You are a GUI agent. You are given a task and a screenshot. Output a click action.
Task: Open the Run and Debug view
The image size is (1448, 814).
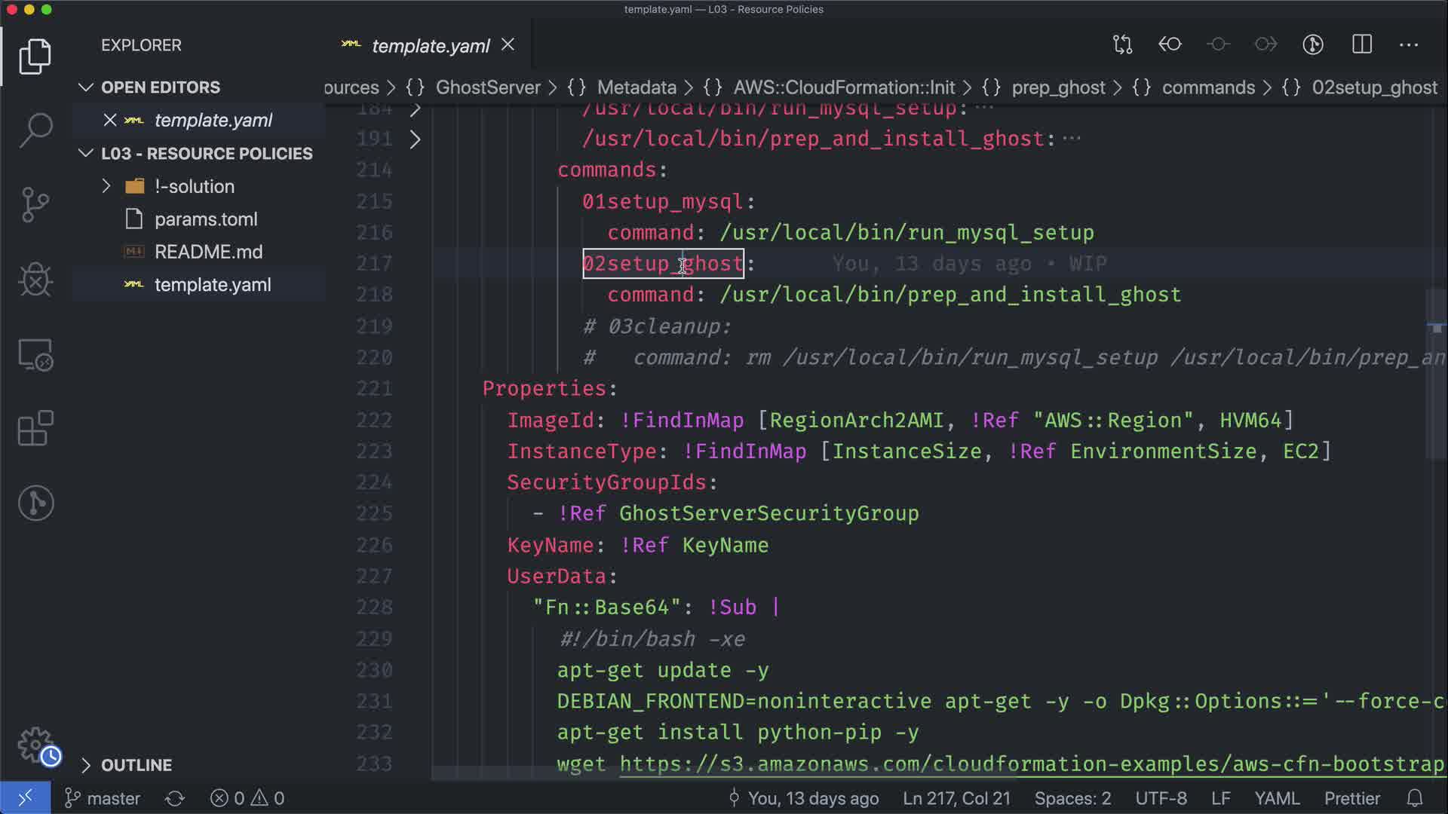(35, 280)
